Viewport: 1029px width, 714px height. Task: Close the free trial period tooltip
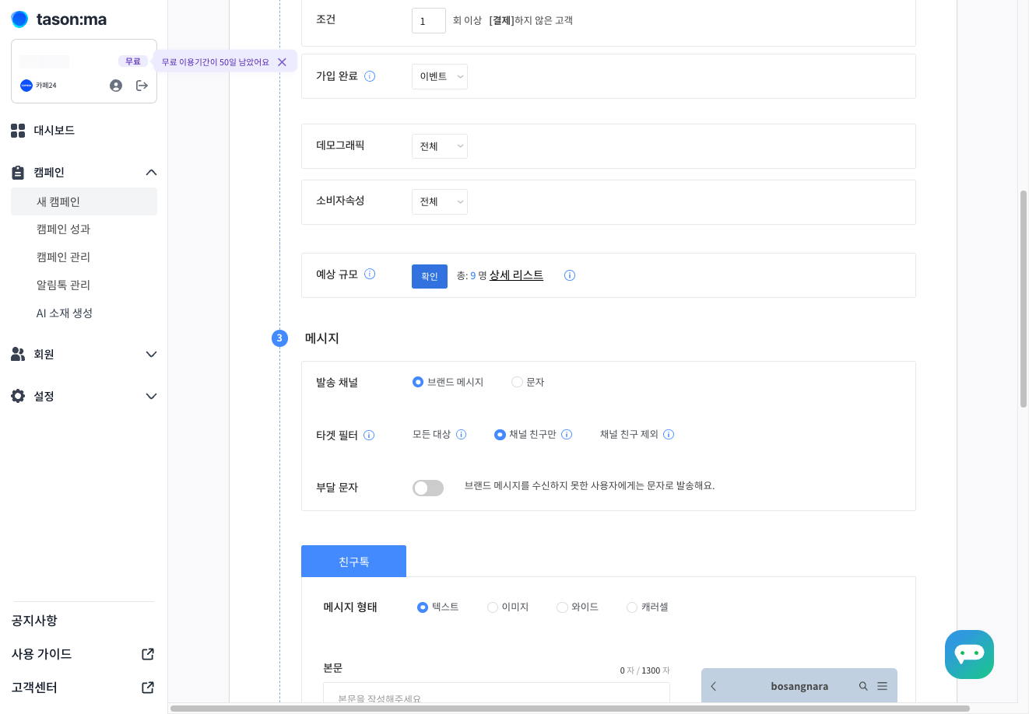click(x=282, y=62)
